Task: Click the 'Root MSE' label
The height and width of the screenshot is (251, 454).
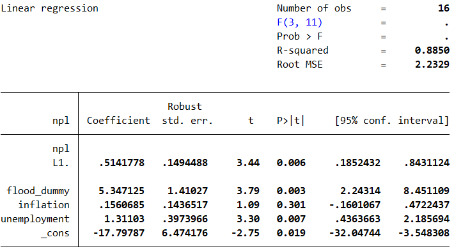Action: click(300, 65)
